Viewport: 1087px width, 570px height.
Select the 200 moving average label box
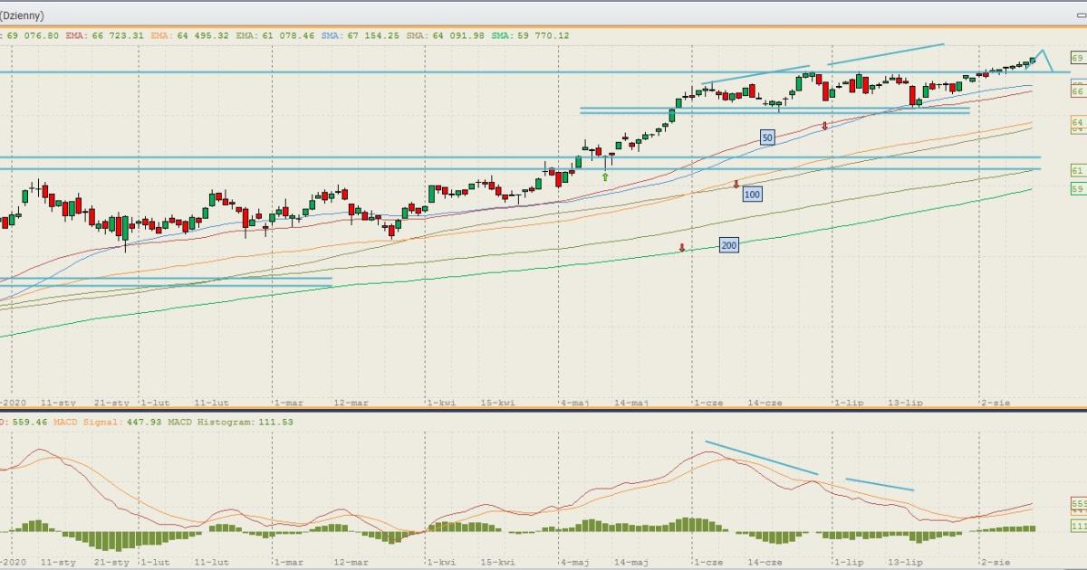pyautogui.click(x=728, y=245)
